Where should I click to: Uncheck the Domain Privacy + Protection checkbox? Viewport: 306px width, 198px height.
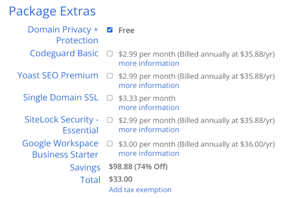tap(110, 30)
